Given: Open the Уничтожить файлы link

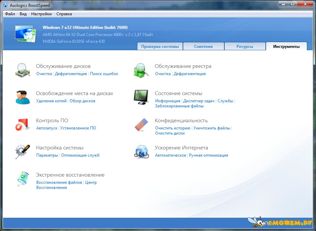Looking at the screenshot, I should coord(211,128).
